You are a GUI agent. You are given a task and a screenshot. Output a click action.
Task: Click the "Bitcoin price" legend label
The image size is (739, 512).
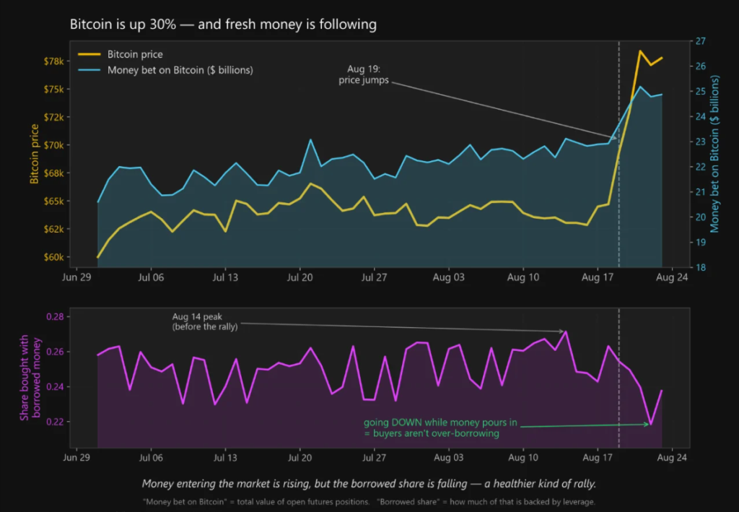coord(135,54)
